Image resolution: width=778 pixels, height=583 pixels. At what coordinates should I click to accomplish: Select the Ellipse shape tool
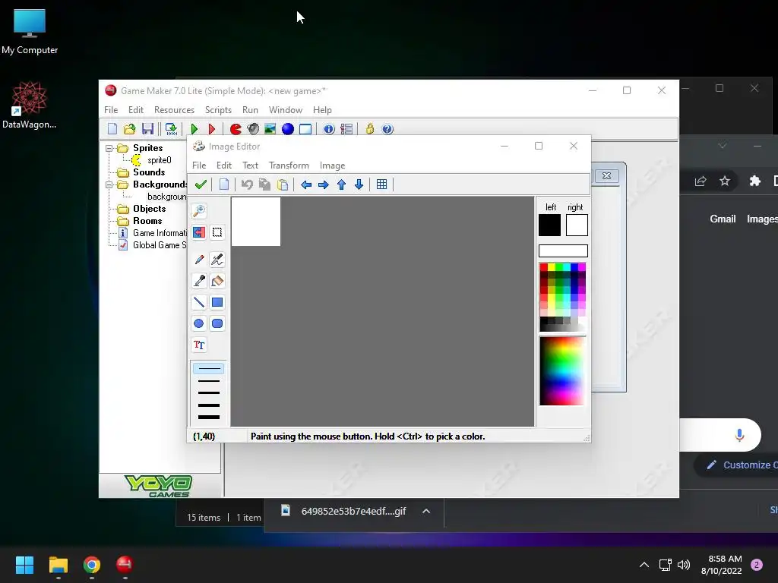[x=199, y=323]
